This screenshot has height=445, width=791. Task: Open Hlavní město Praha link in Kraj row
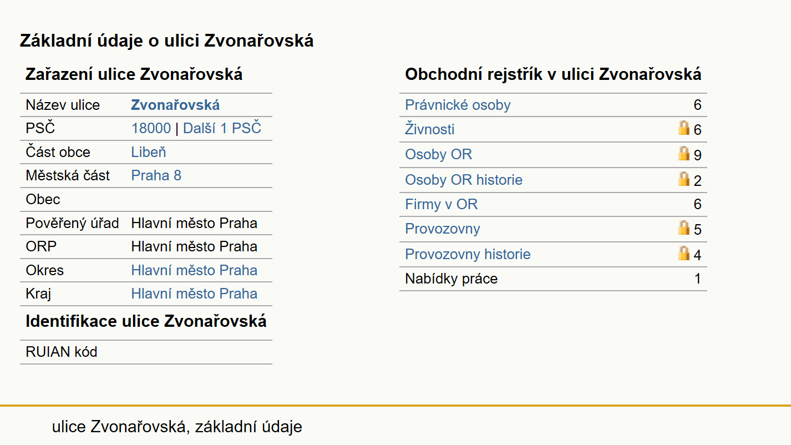(194, 294)
